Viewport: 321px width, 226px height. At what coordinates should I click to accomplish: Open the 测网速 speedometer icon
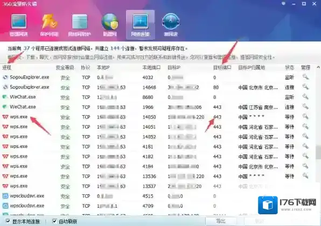(x=171, y=25)
